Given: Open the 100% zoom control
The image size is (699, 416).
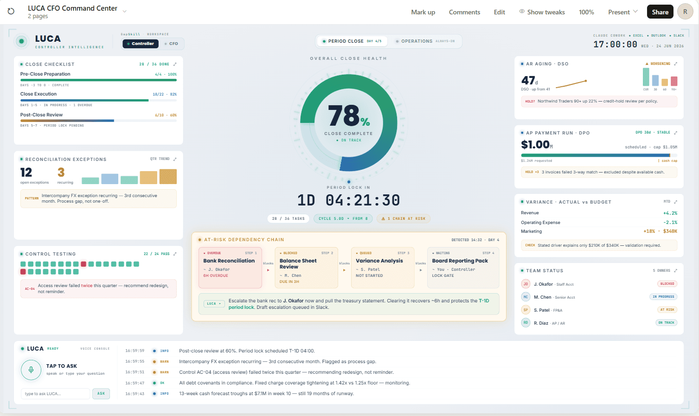Looking at the screenshot, I should 586,12.
